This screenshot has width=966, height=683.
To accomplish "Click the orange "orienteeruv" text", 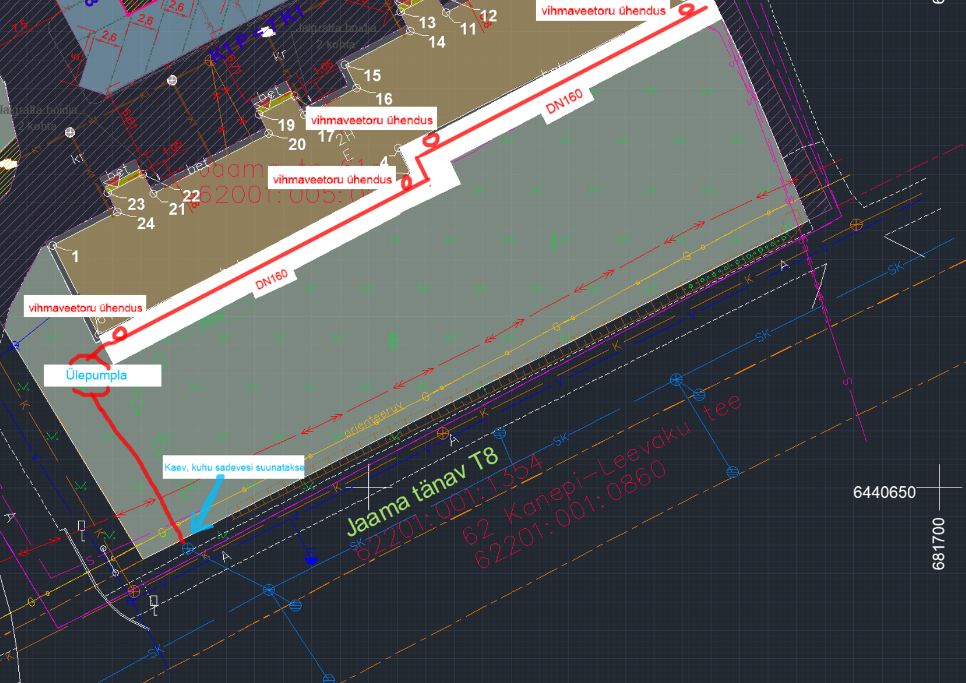I will [x=373, y=420].
